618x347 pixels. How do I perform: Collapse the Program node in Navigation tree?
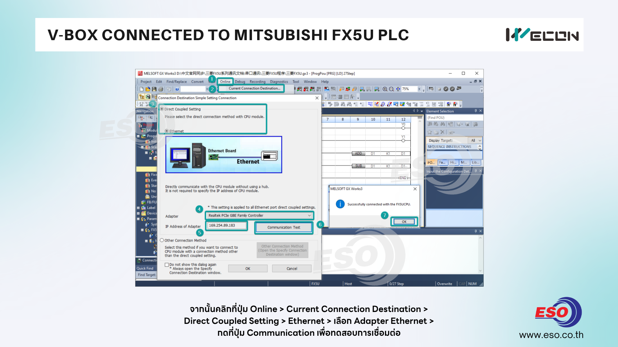[x=138, y=136]
